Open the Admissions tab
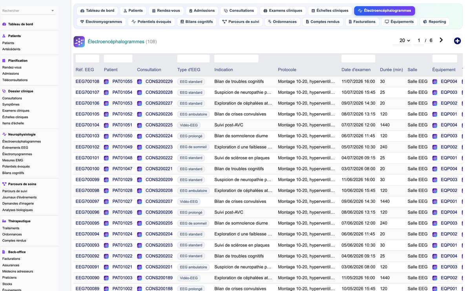Screen dimensions: 471x291 click(x=202, y=11)
